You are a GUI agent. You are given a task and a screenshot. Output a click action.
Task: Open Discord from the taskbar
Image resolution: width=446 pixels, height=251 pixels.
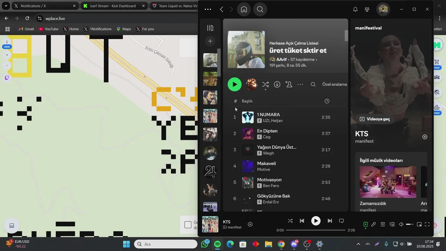294,244
